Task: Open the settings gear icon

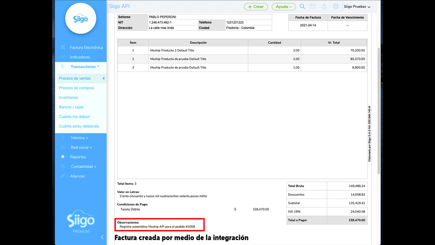Action: pyautogui.click(x=336, y=6)
